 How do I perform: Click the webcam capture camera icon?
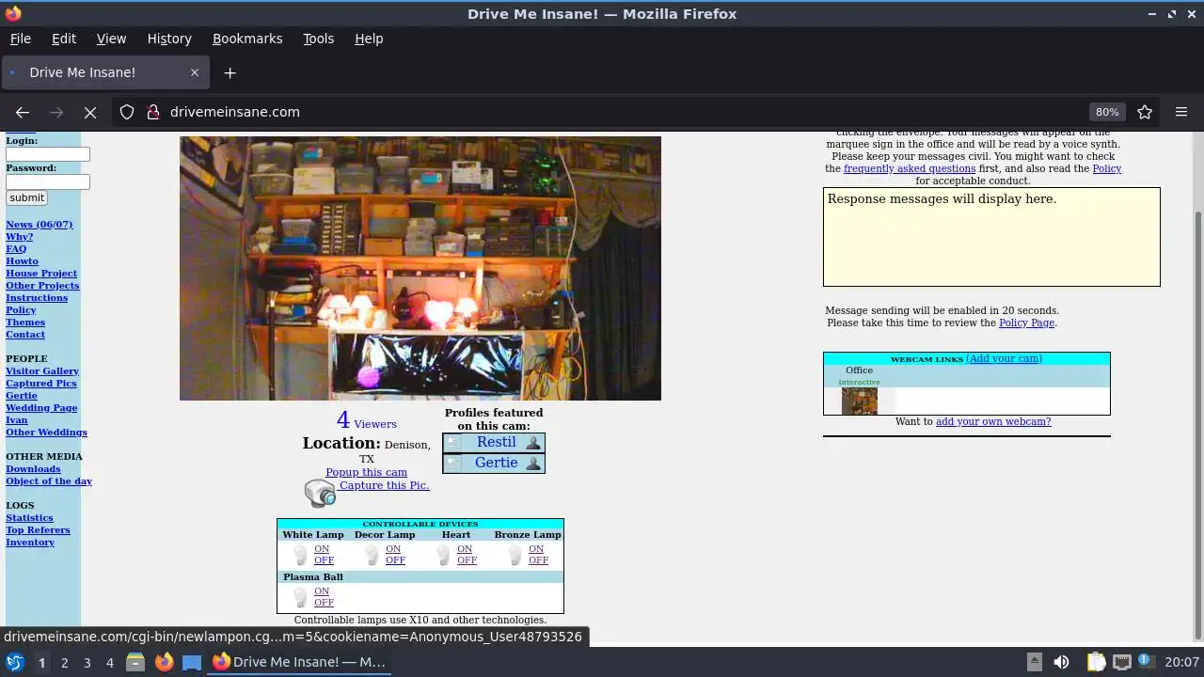coord(320,493)
